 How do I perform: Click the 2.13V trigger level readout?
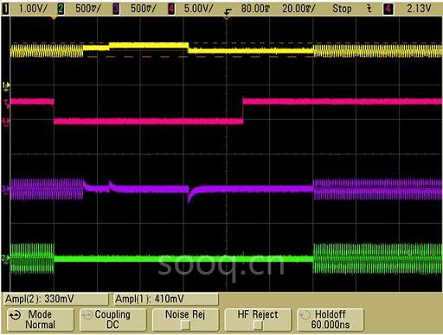419,9
